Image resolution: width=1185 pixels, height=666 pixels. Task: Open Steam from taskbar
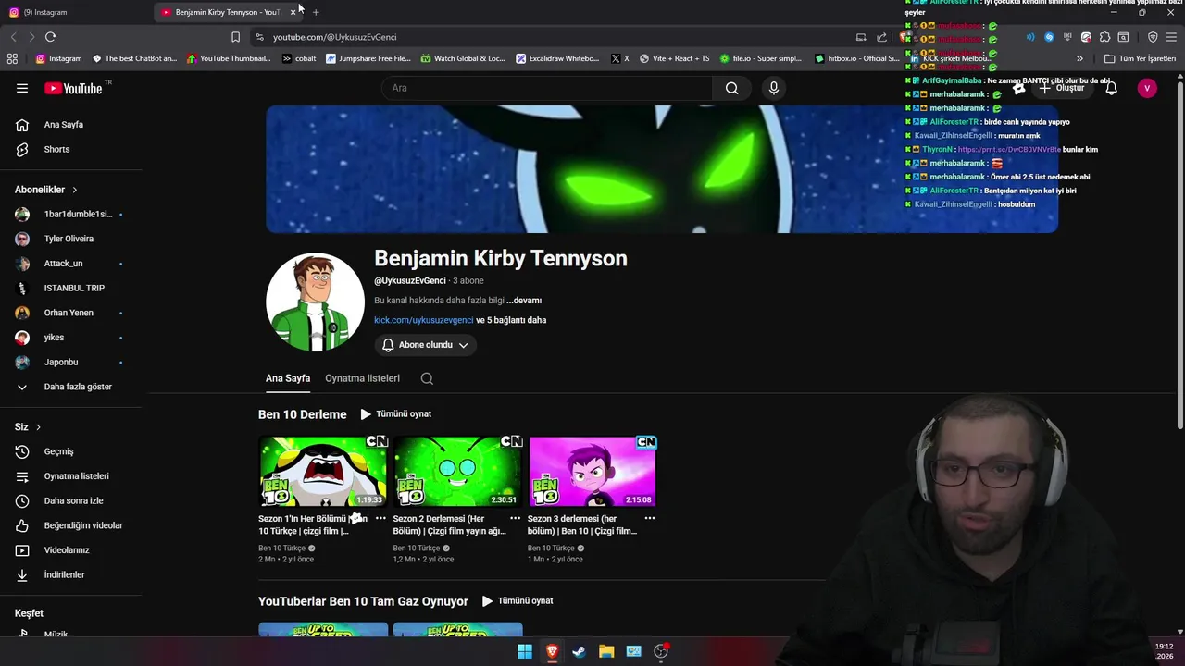pyautogui.click(x=579, y=651)
